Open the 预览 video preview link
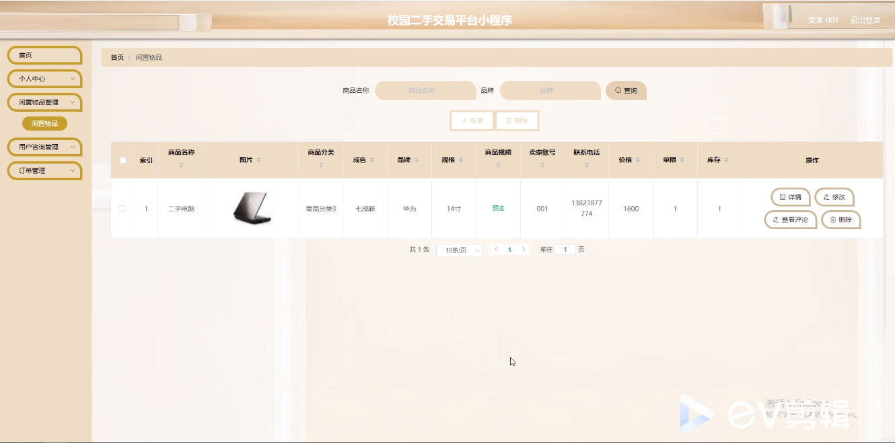The width and height of the screenshot is (895, 443). tap(498, 209)
